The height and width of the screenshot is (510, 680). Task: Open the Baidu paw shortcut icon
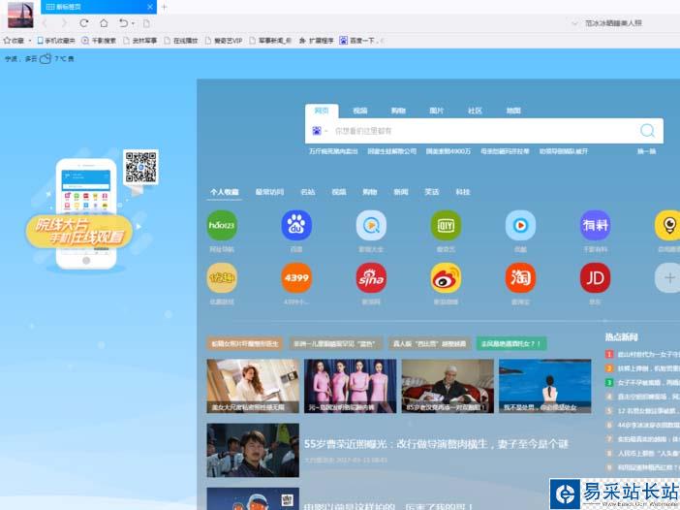pos(296,225)
